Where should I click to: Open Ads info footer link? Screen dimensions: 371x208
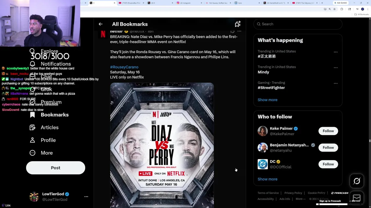(x=285, y=199)
